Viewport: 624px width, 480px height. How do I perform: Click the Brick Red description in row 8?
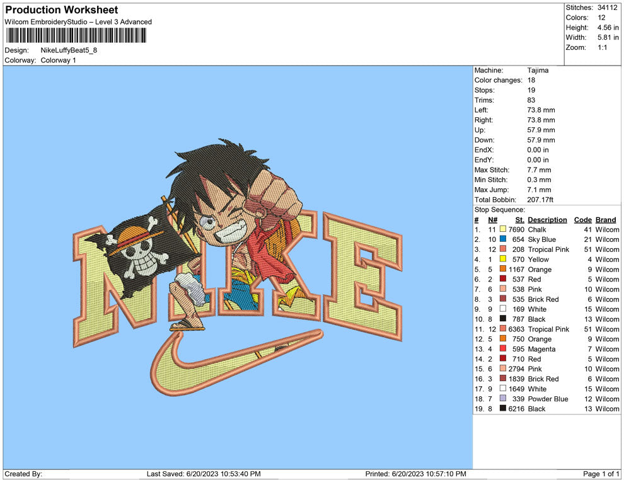click(543, 299)
